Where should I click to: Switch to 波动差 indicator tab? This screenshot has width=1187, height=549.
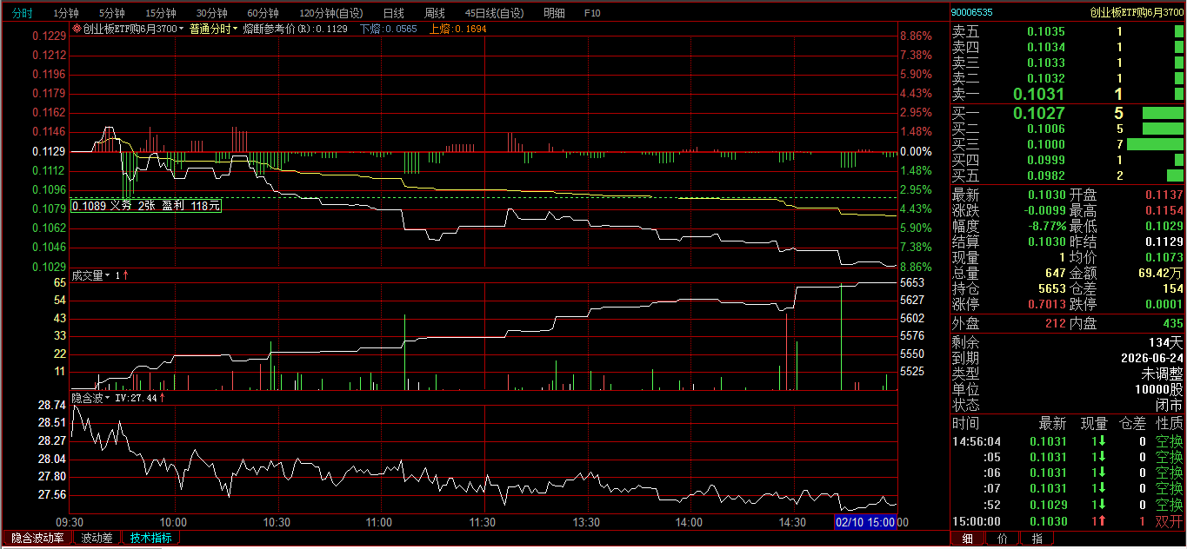click(x=97, y=538)
